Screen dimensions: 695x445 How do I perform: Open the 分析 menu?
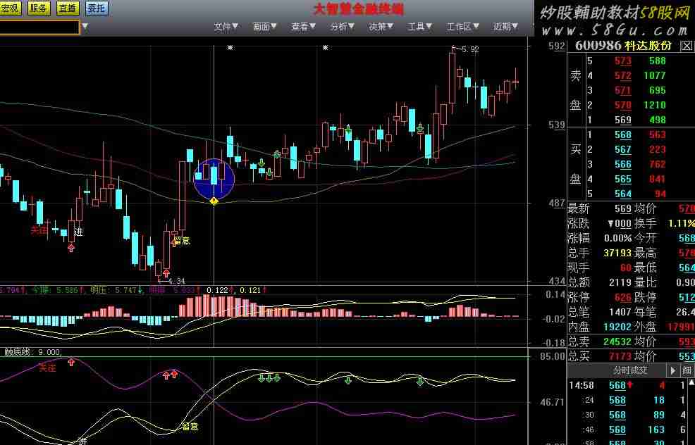342,27
